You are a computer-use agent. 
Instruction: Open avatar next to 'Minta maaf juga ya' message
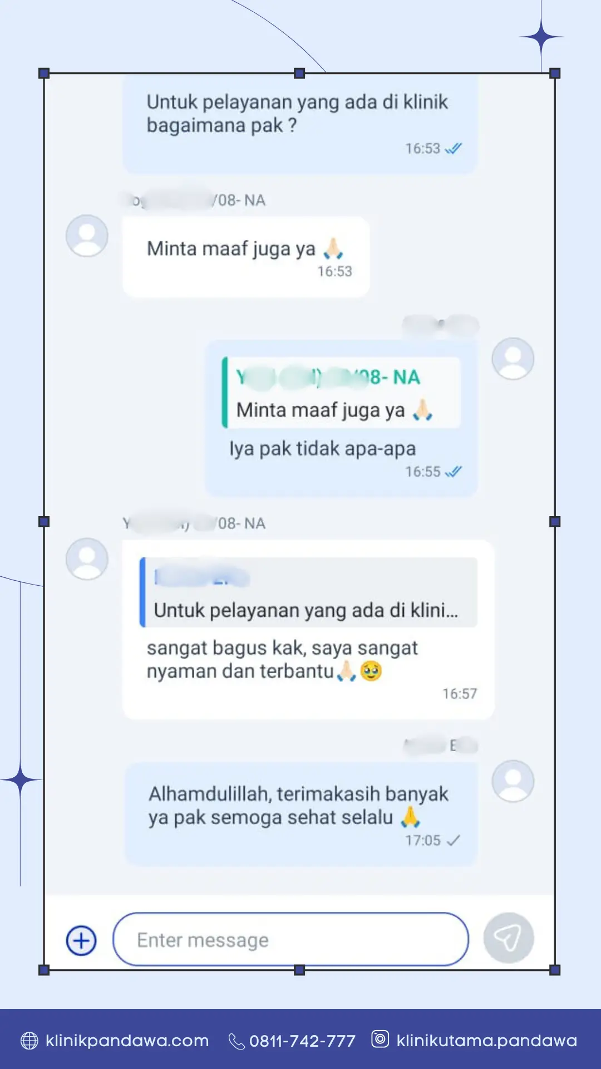[87, 236]
